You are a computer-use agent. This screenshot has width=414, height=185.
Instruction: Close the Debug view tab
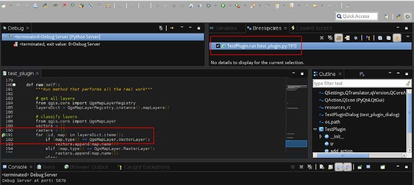(28, 28)
